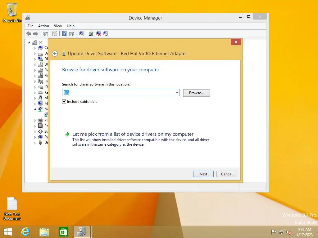Screen dimensions: 318x238
Task: Toggle the Show/Hide Console Tree toolbar icon
Action: coord(45,33)
